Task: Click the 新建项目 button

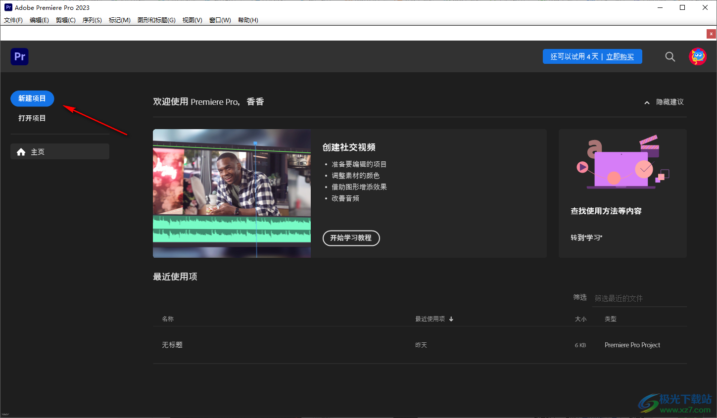Action: [x=32, y=98]
